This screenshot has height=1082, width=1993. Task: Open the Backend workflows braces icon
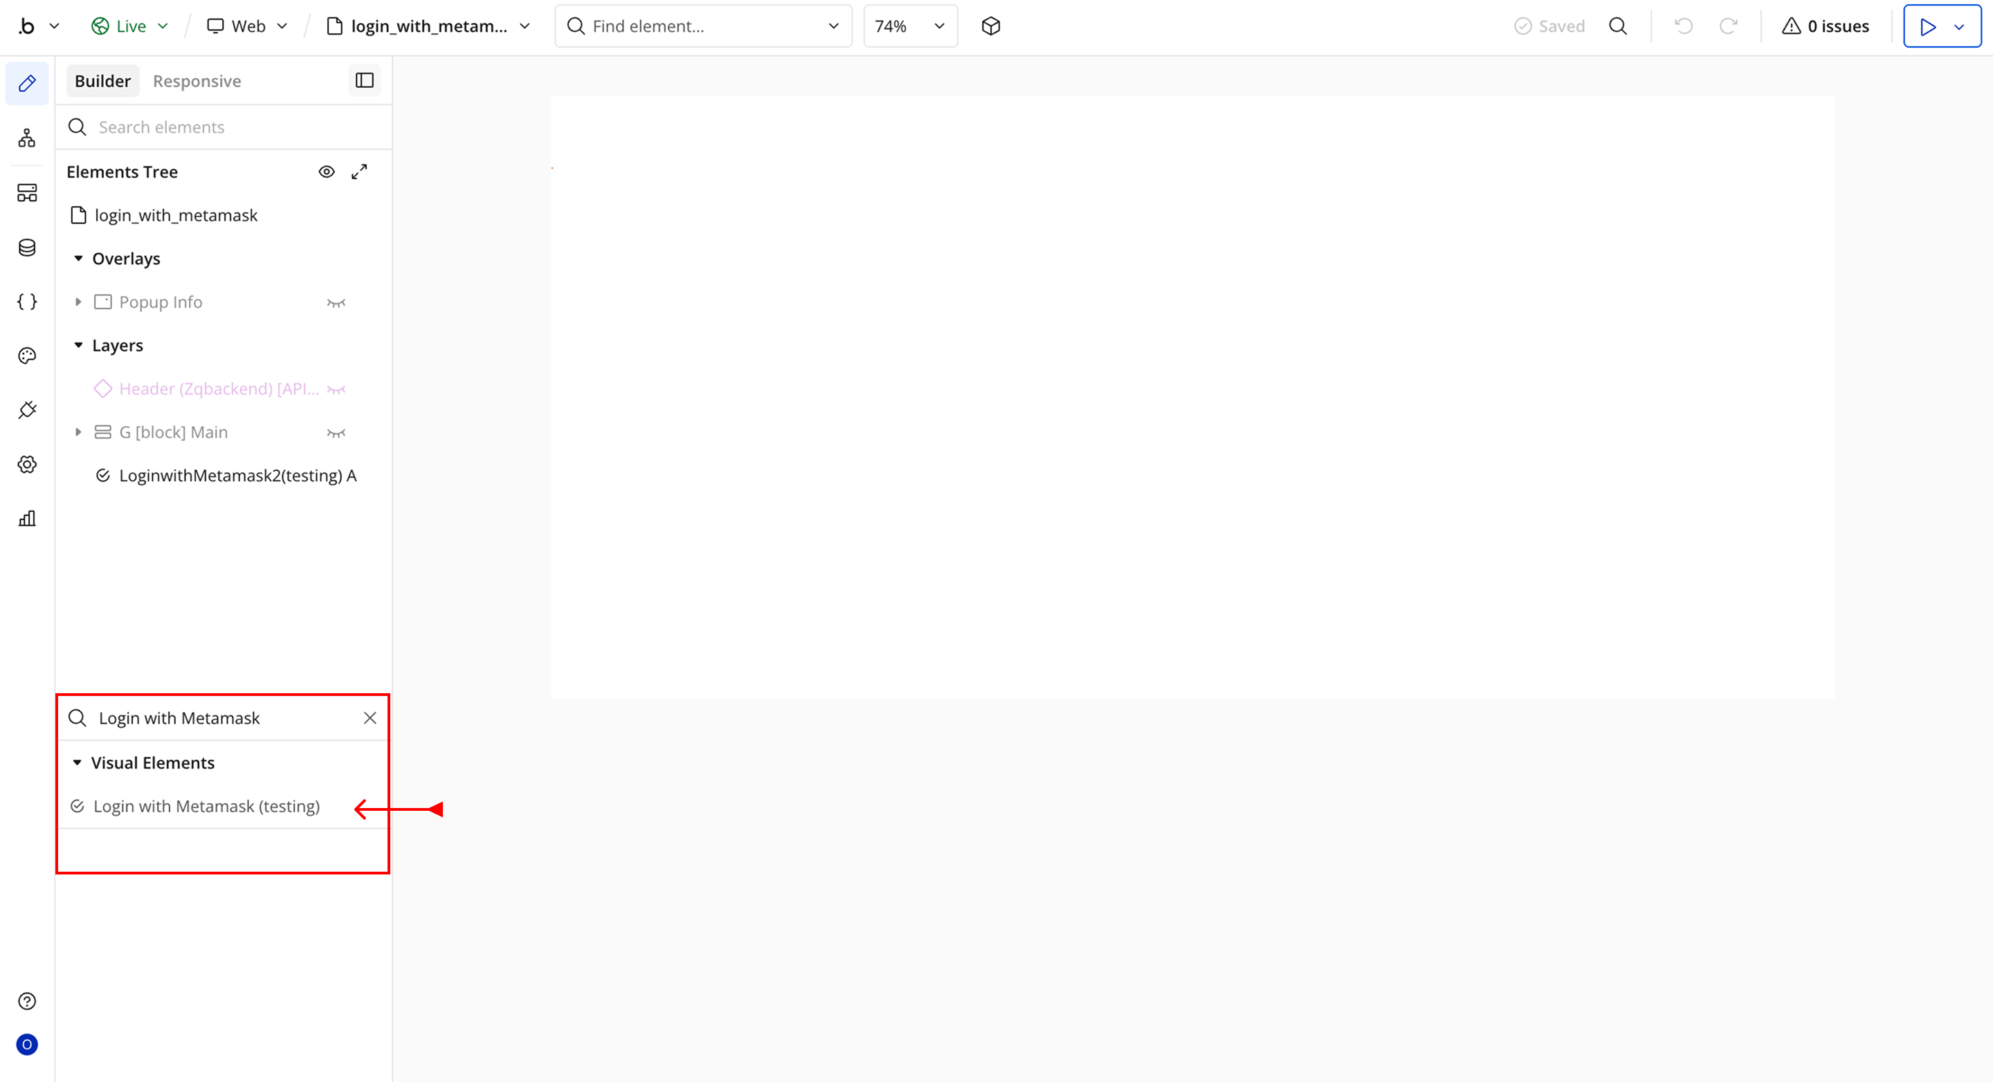[x=27, y=302]
